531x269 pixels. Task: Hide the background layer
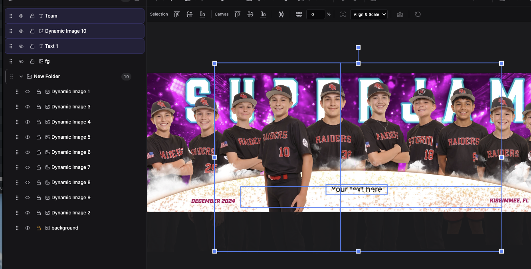tap(28, 228)
